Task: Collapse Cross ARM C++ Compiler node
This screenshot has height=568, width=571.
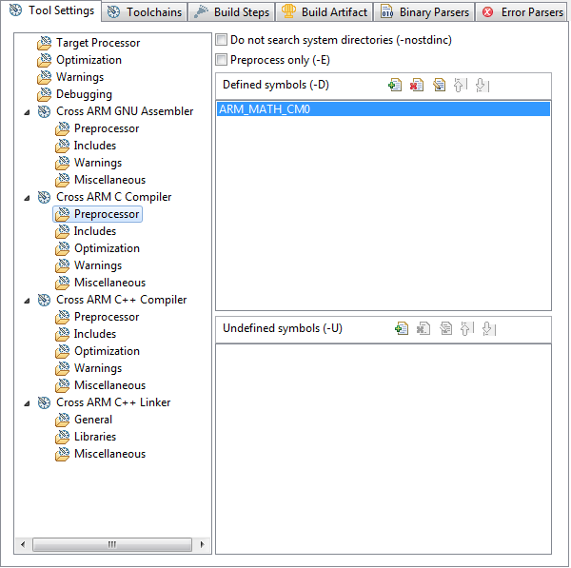Action: [x=27, y=301]
